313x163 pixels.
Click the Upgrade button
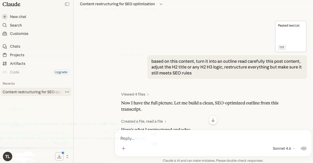(x=61, y=72)
